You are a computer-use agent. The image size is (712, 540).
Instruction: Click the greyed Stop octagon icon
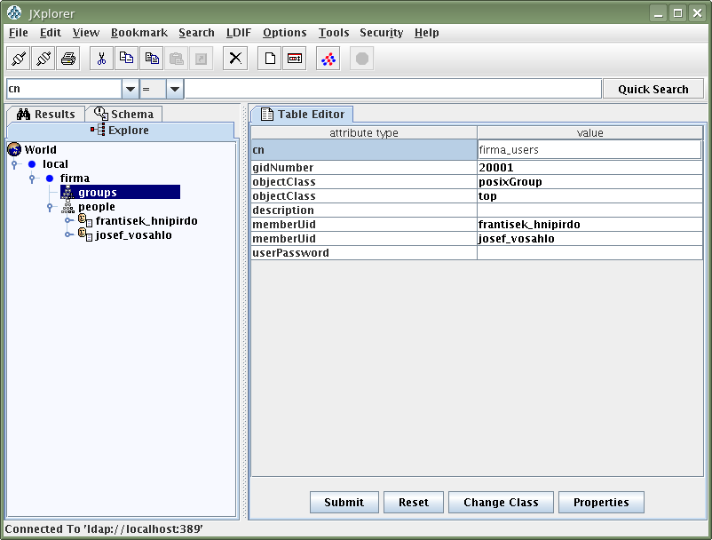point(362,59)
